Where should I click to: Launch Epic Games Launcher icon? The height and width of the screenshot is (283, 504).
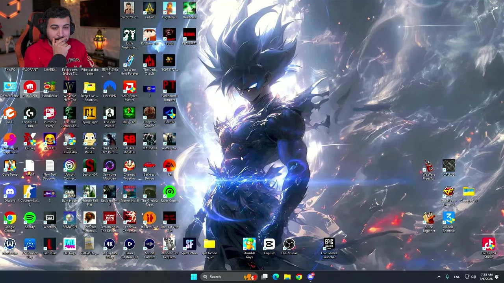pyautogui.click(x=329, y=249)
